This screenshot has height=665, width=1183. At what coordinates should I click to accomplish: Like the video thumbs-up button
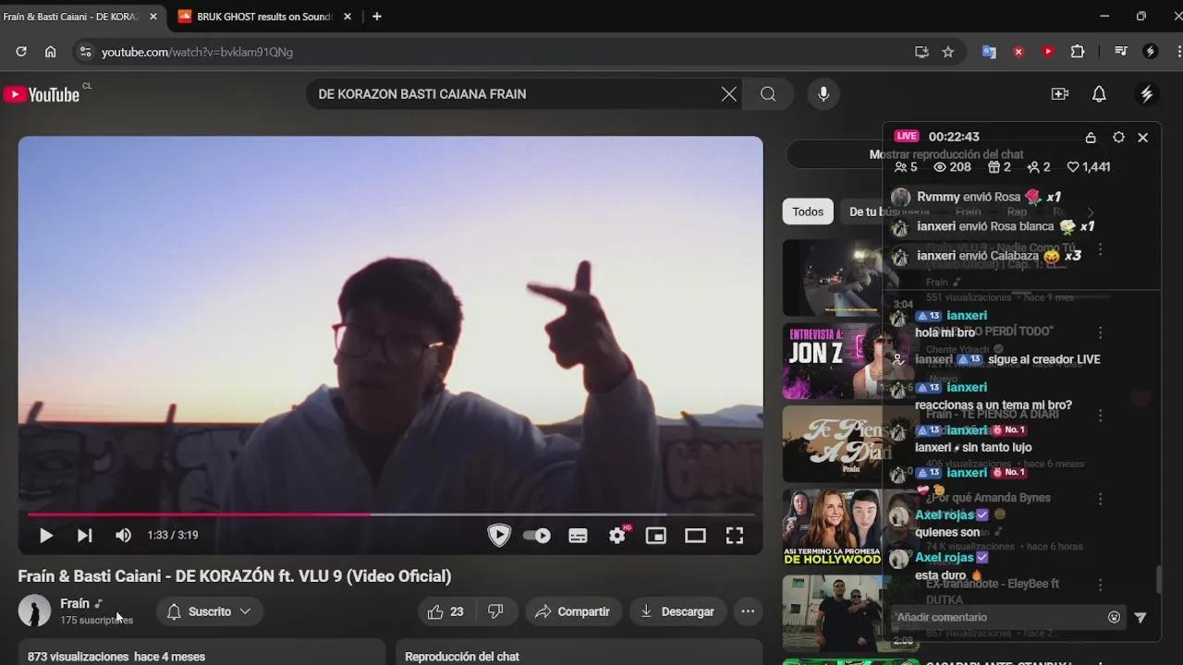tap(446, 611)
